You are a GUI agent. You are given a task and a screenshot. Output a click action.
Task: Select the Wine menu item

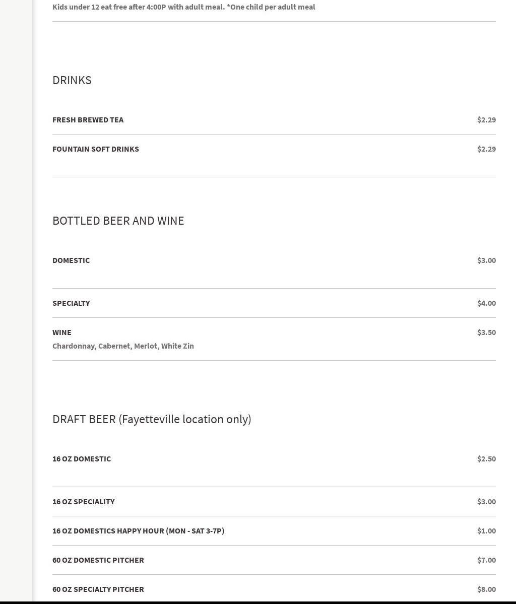62,332
